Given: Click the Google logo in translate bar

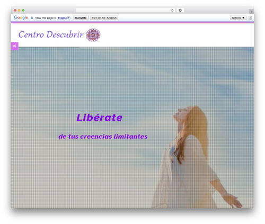Looking at the screenshot, I should pyautogui.click(x=21, y=17).
